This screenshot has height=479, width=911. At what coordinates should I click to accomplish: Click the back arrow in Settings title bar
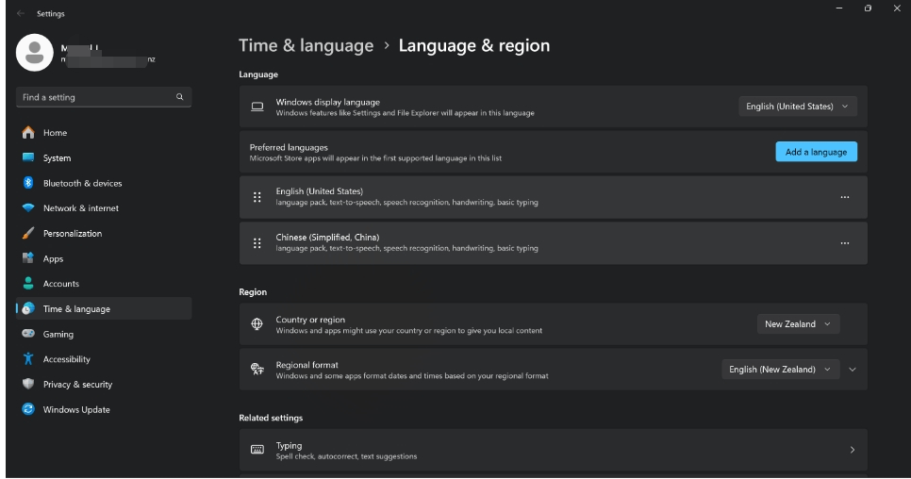click(x=21, y=13)
